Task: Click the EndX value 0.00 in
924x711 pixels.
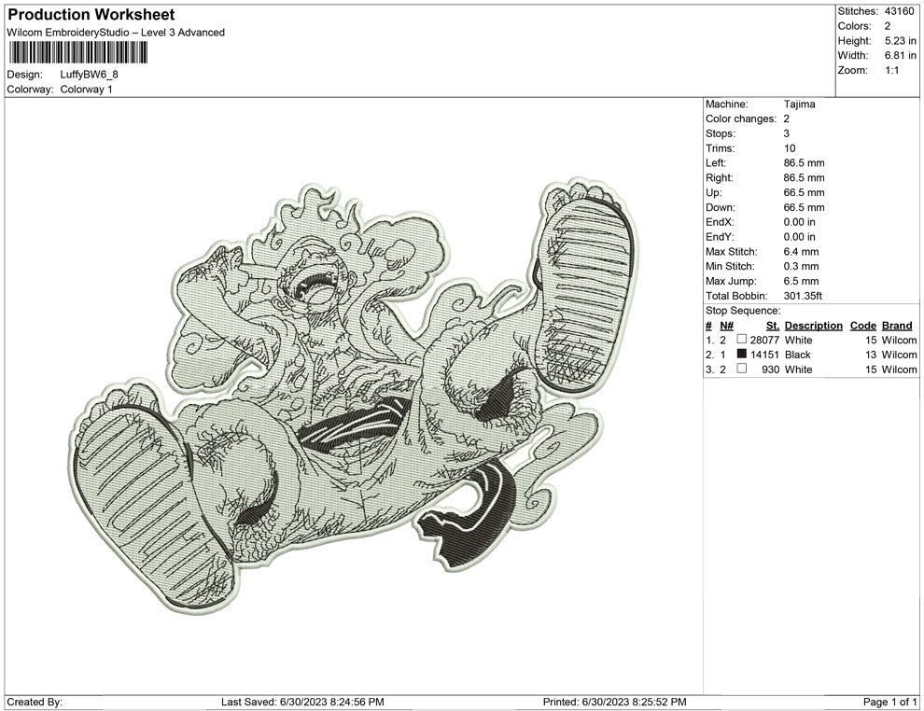Action: click(x=799, y=222)
